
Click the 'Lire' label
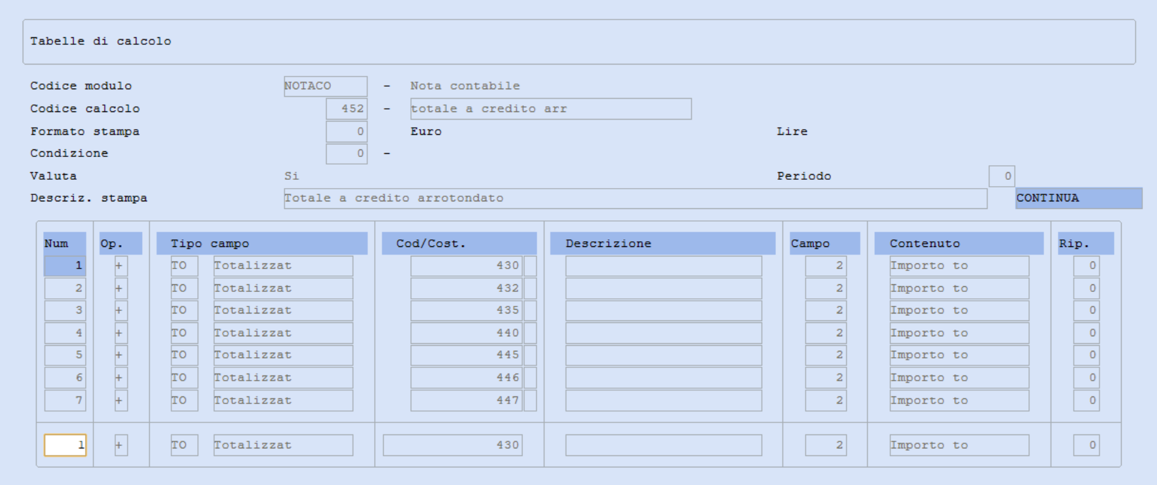792,132
